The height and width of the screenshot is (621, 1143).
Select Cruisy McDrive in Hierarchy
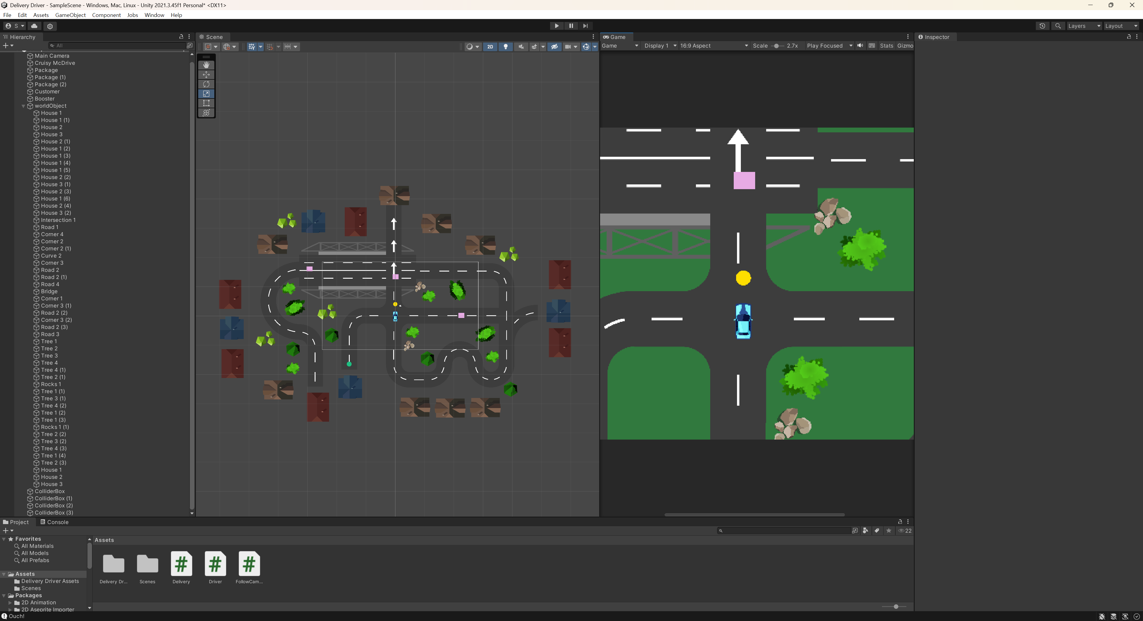click(54, 63)
